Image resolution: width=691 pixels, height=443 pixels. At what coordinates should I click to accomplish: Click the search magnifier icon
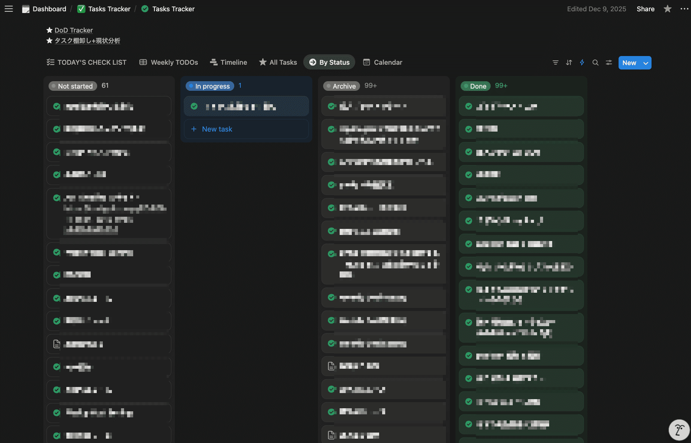pyautogui.click(x=596, y=63)
